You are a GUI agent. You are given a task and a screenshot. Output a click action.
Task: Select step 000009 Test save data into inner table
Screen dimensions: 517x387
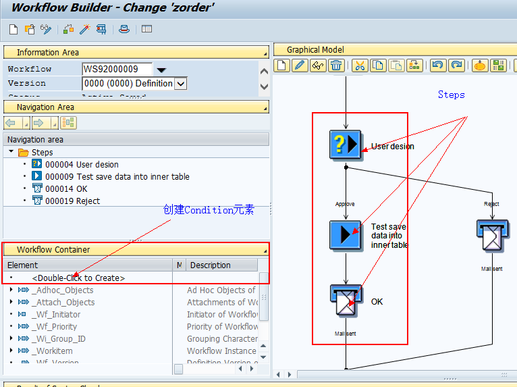117,176
